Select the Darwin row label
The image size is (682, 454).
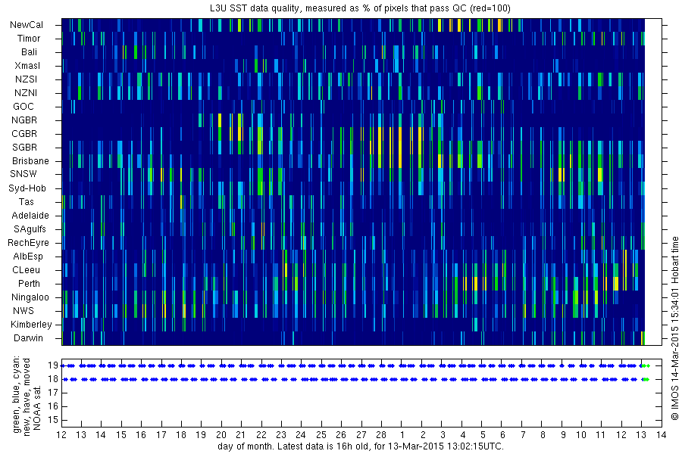pos(28,338)
